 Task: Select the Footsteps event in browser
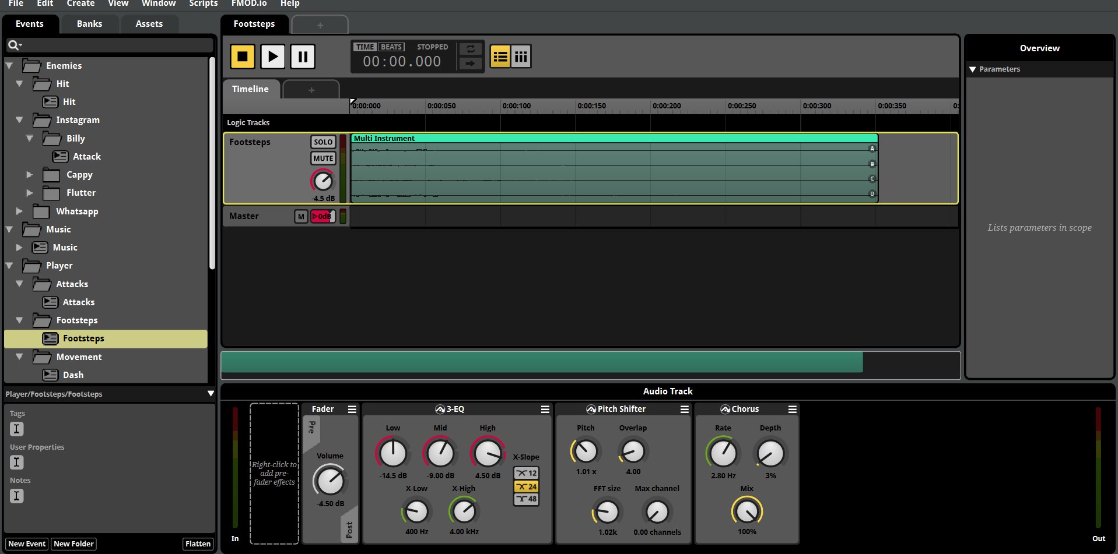106,338
